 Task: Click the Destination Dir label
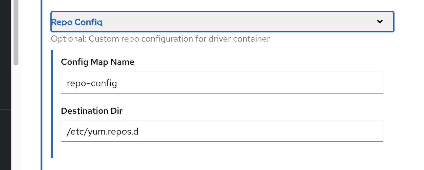pos(92,111)
